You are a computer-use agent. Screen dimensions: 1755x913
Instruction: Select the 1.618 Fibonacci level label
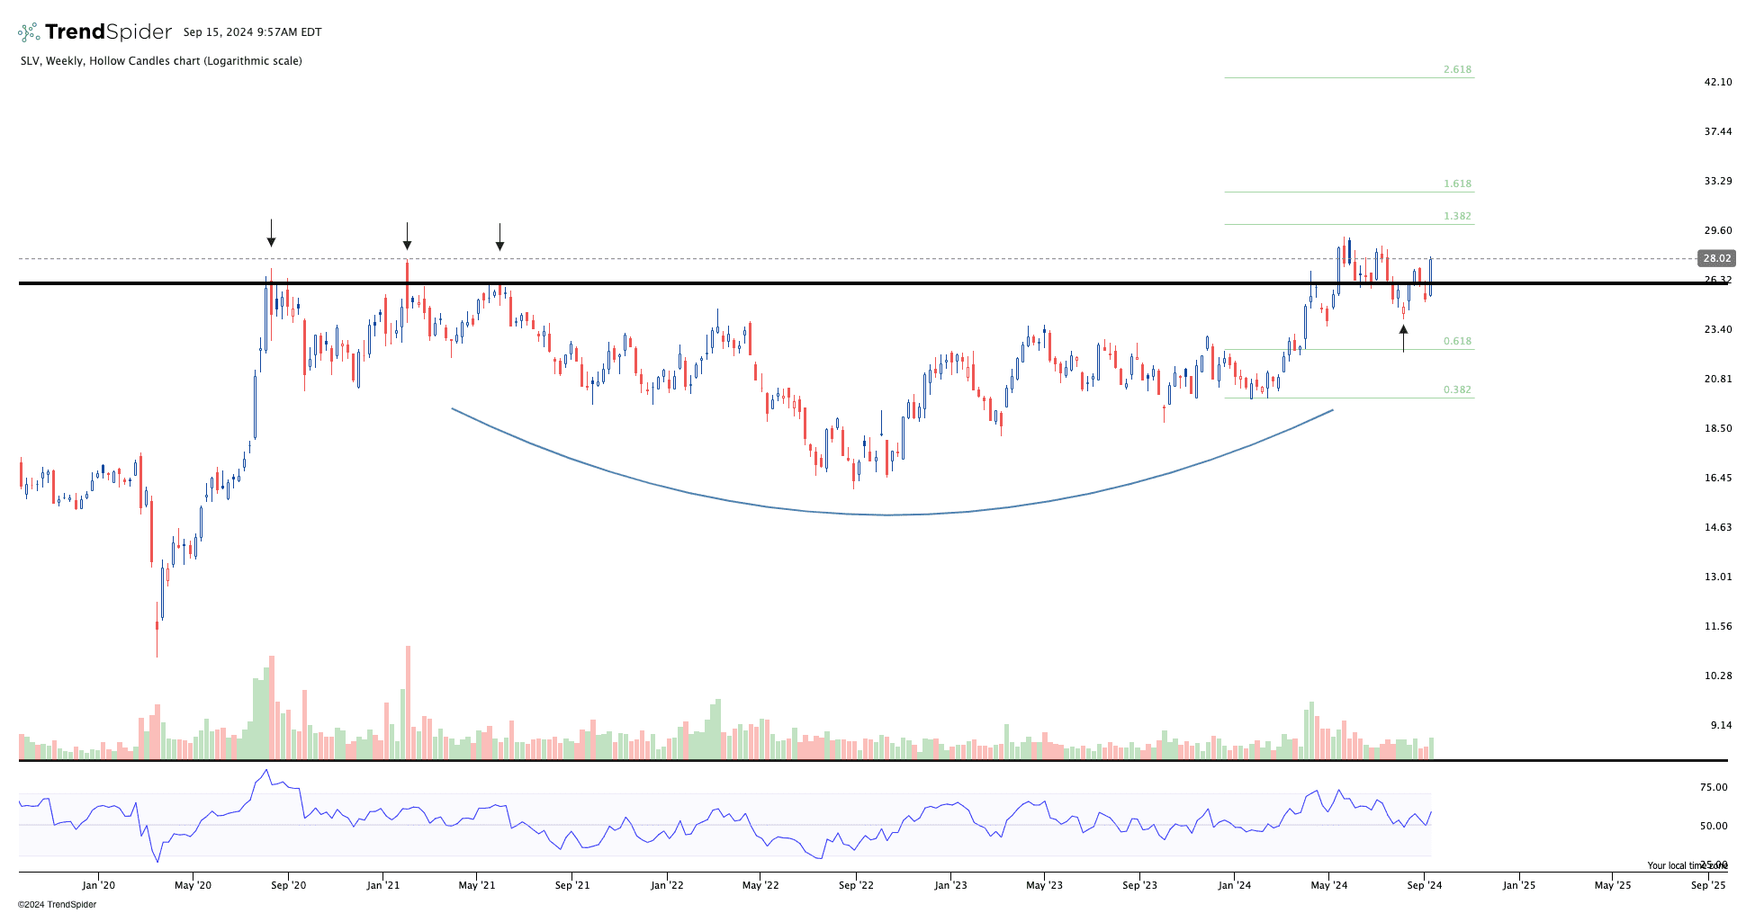[x=1457, y=183]
